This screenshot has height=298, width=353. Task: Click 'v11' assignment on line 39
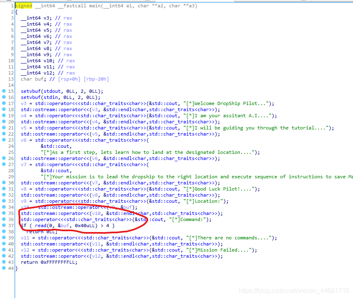point(25,238)
